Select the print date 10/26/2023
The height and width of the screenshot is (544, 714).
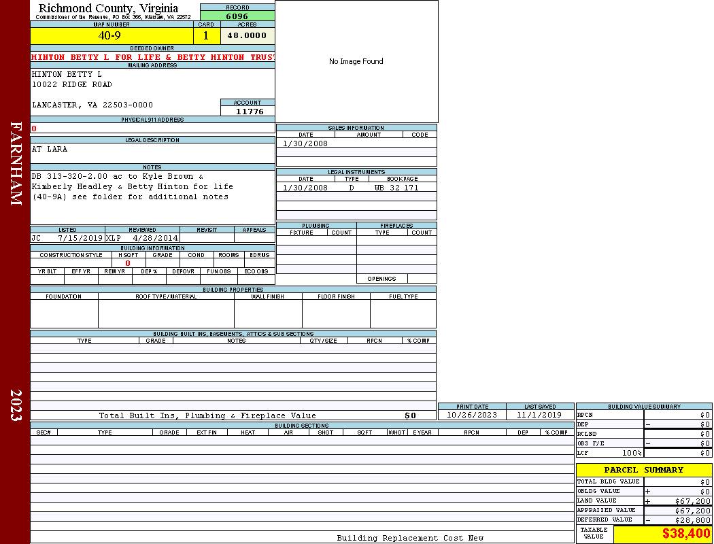[x=471, y=415]
